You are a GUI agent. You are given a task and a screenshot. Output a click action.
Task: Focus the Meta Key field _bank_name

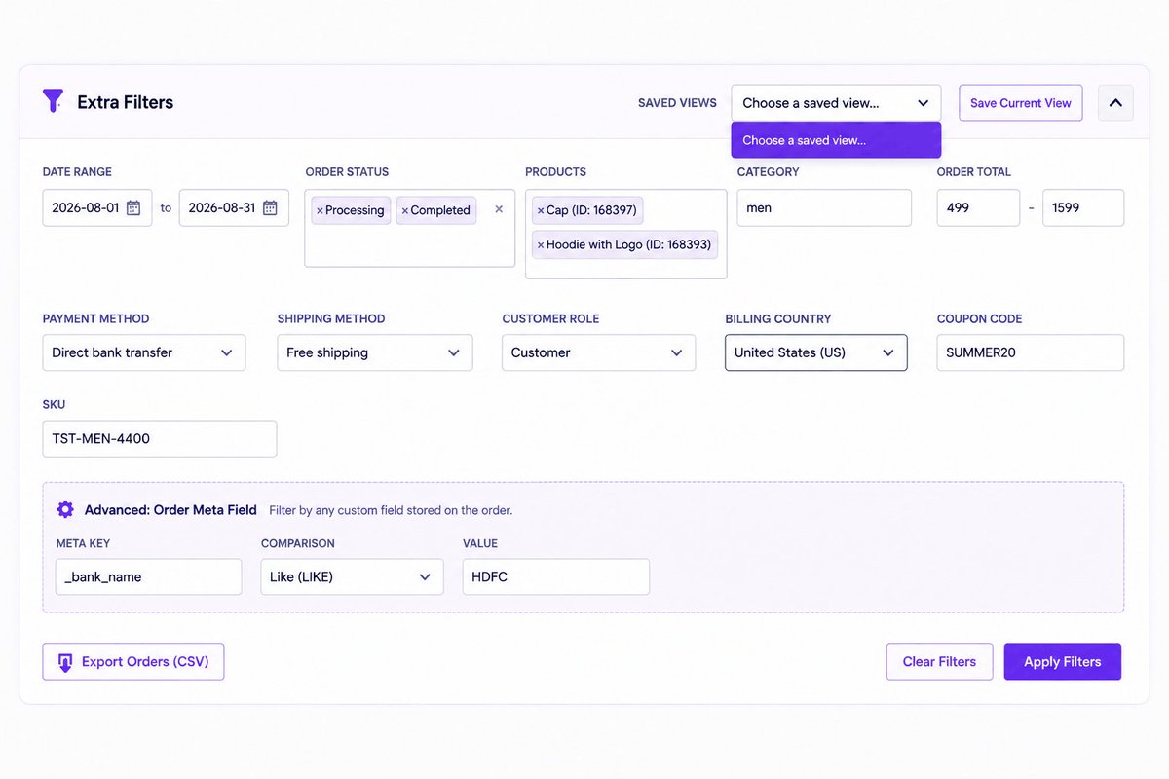[x=148, y=576]
